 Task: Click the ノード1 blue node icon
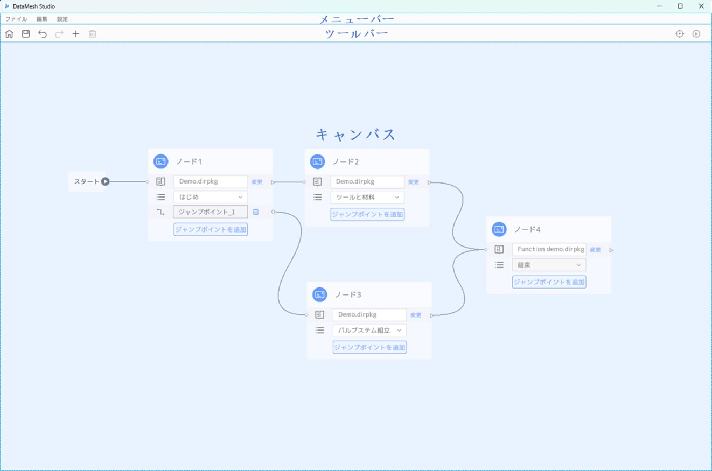coord(160,161)
